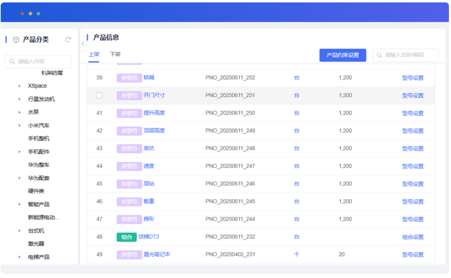Screen dimensions: 451x278
Task: Click code PNO_20250611_246
Action: [x=230, y=184]
